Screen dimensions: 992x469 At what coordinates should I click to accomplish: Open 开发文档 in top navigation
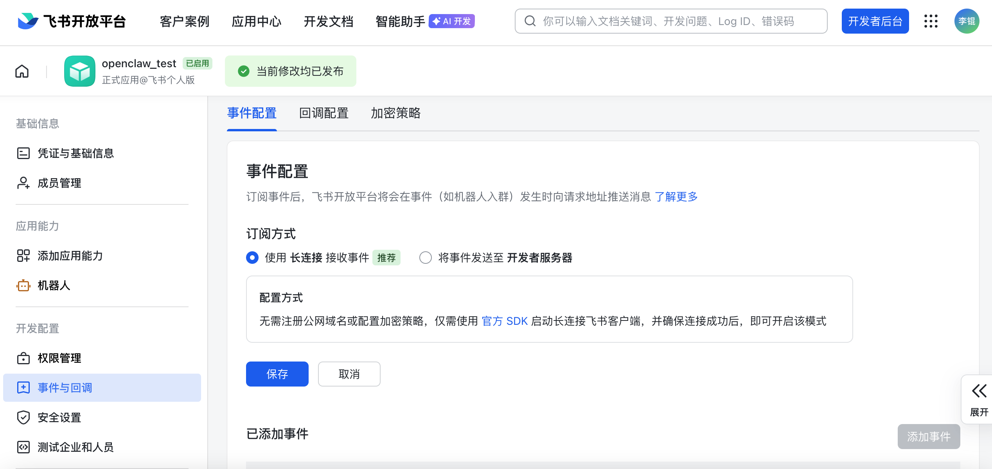(328, 21)
